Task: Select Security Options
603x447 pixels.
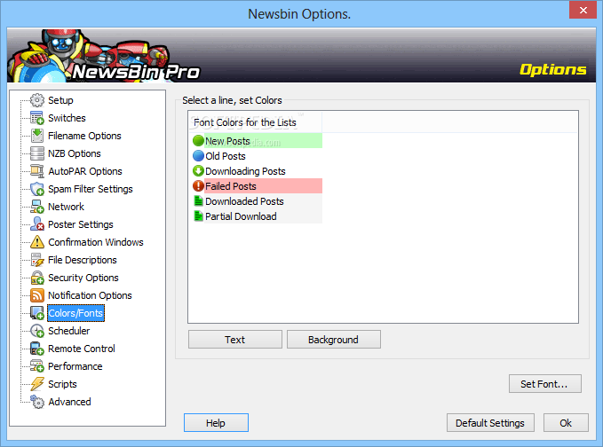Action: [83, 278]
